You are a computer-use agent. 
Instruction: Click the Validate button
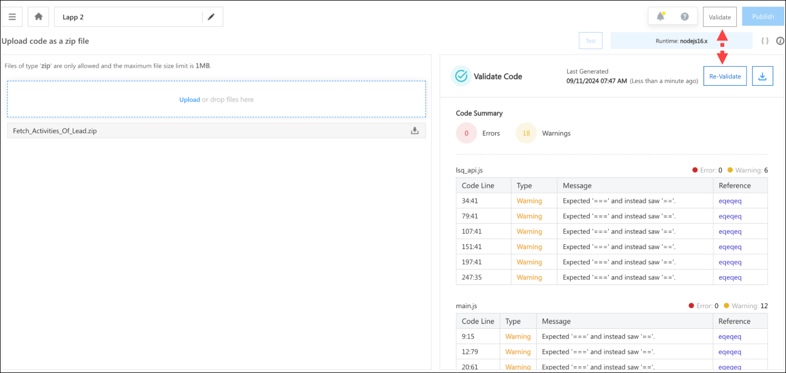pyautogui.click(x=720, y=17)
